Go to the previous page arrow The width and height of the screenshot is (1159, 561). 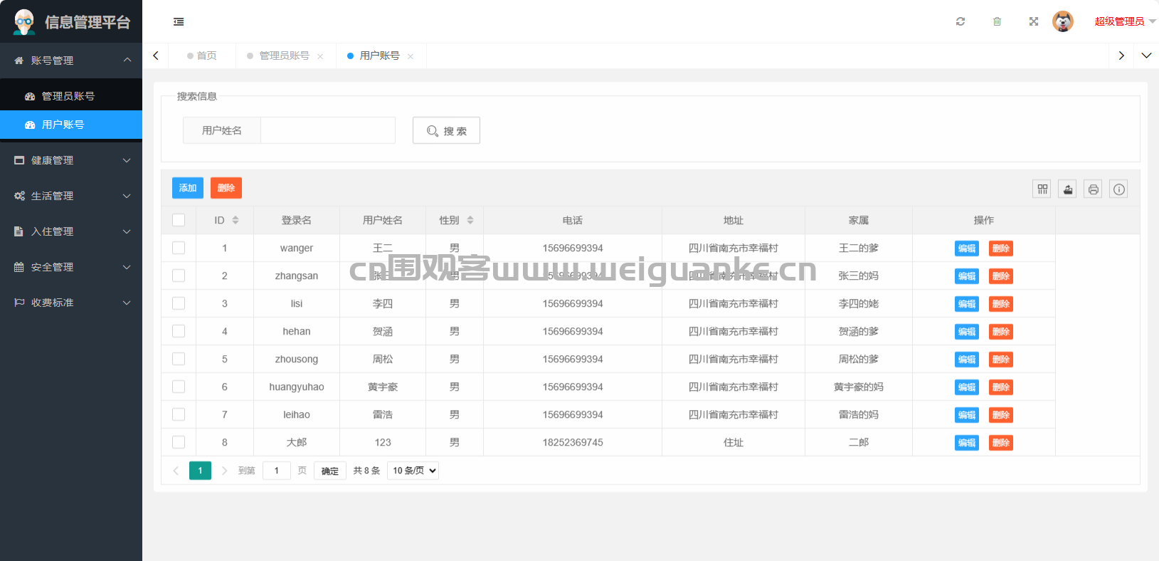tap(176, 471)
